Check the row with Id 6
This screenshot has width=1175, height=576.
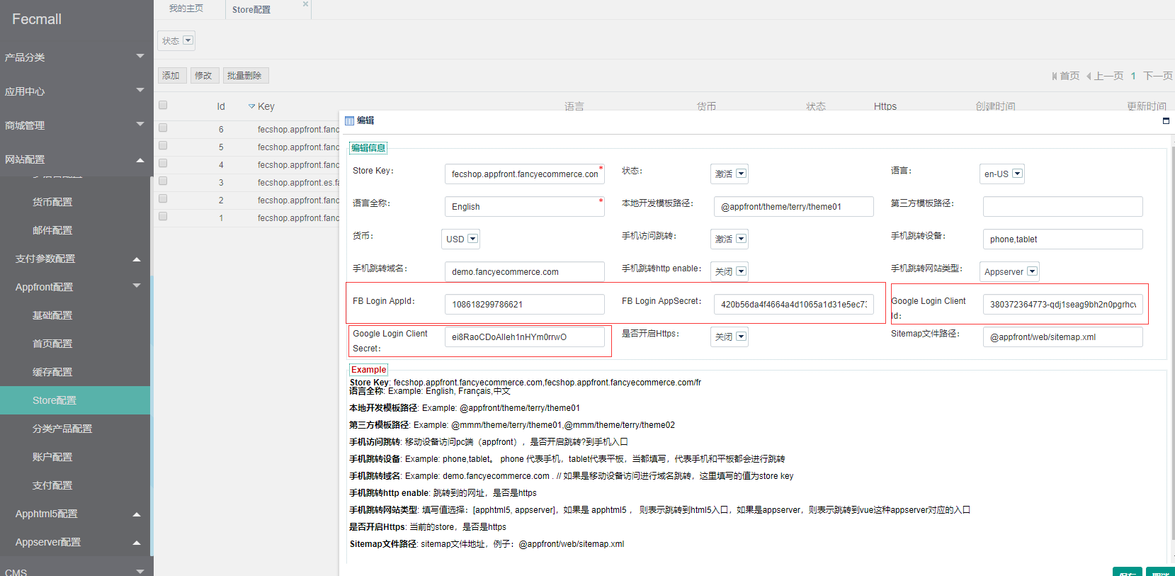point(163,128)
